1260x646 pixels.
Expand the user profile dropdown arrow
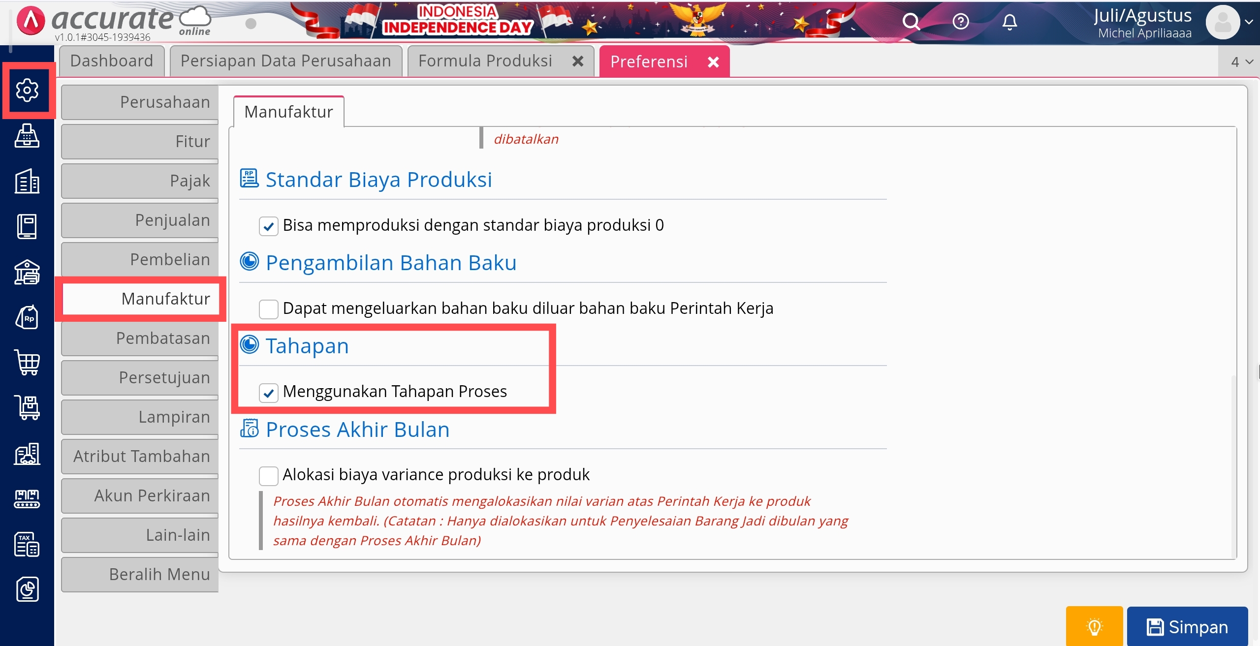pyautogui.click(x=1249, y=22)
